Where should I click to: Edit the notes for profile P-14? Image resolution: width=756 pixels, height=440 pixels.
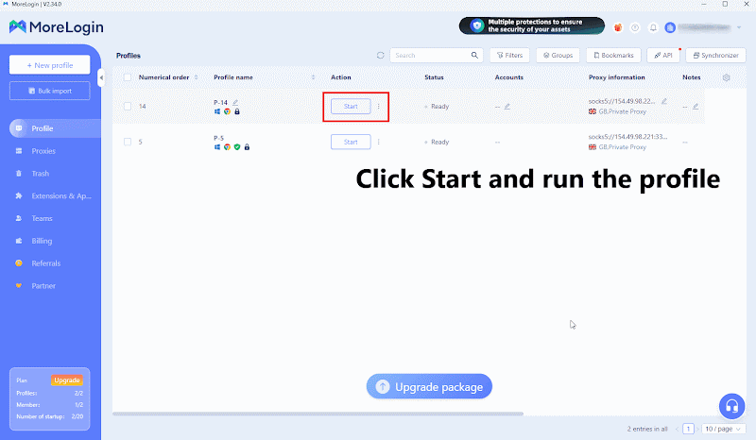pyautogui.click(x=696, y=107)
